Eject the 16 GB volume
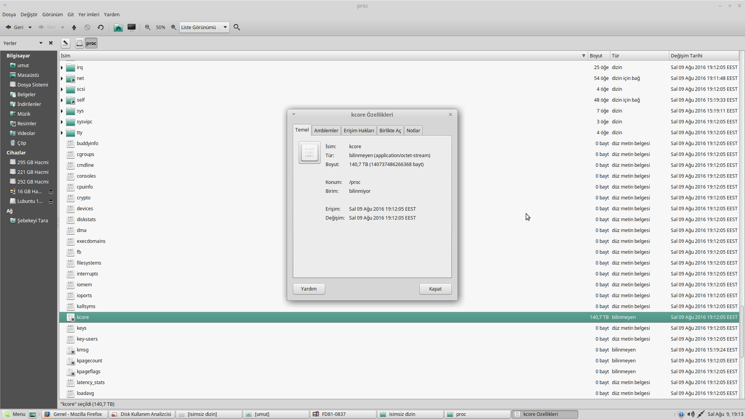This screenshot has width=745, height=419. tap(51, 192)
